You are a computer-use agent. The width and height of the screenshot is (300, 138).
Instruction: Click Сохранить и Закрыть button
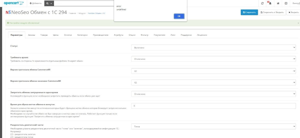tap(272, 12)
